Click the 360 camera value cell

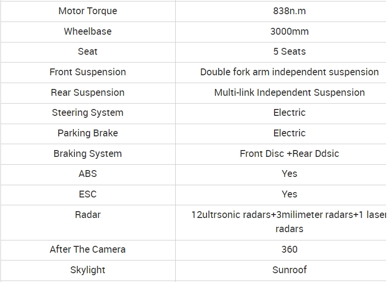289,249
